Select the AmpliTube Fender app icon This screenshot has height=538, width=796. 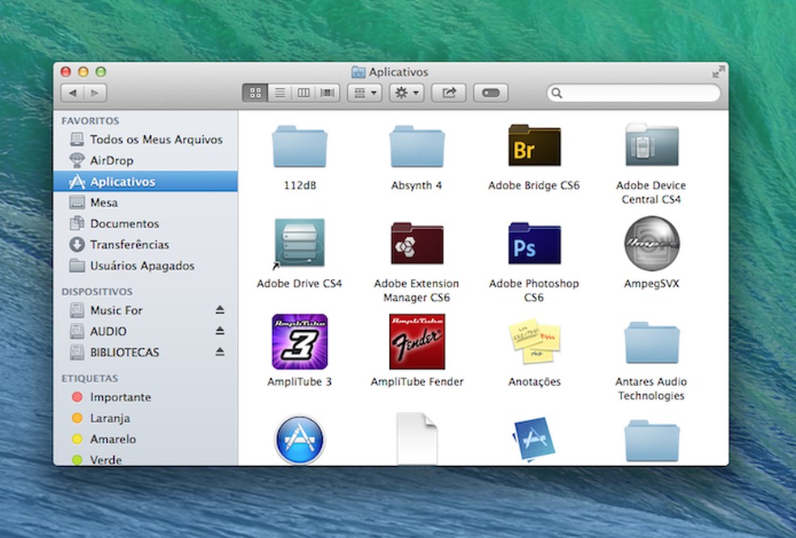click(417, 341)
